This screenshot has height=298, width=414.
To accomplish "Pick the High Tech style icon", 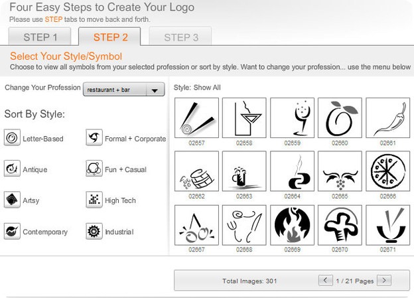I will (x=94, y=200).
